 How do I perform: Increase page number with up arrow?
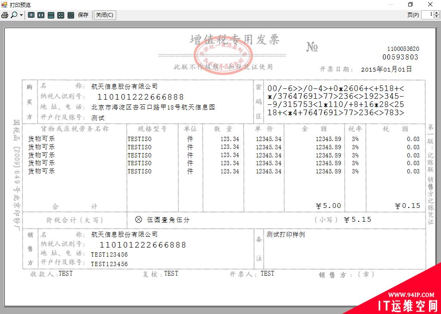coord(437,13)
